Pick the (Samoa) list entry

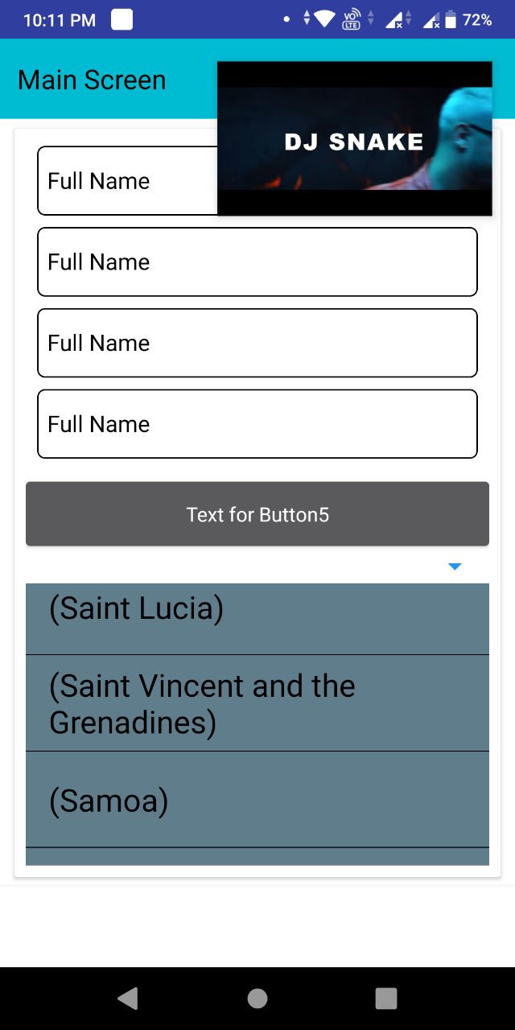(x=257, y=800)
